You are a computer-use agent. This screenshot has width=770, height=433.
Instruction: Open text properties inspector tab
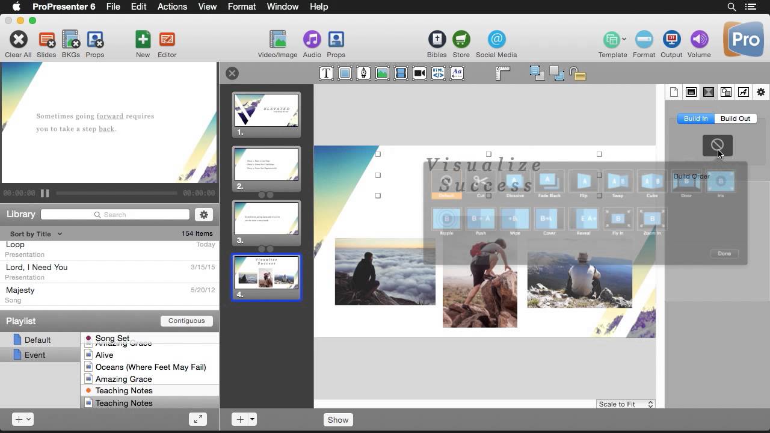point(691,92)
